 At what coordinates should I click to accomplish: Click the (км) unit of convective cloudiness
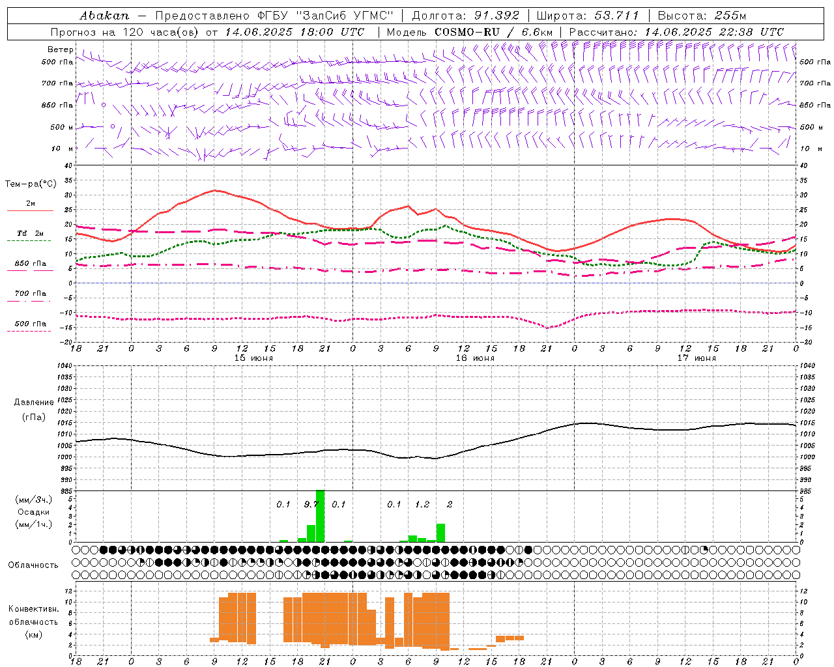[x=34, y=634]
